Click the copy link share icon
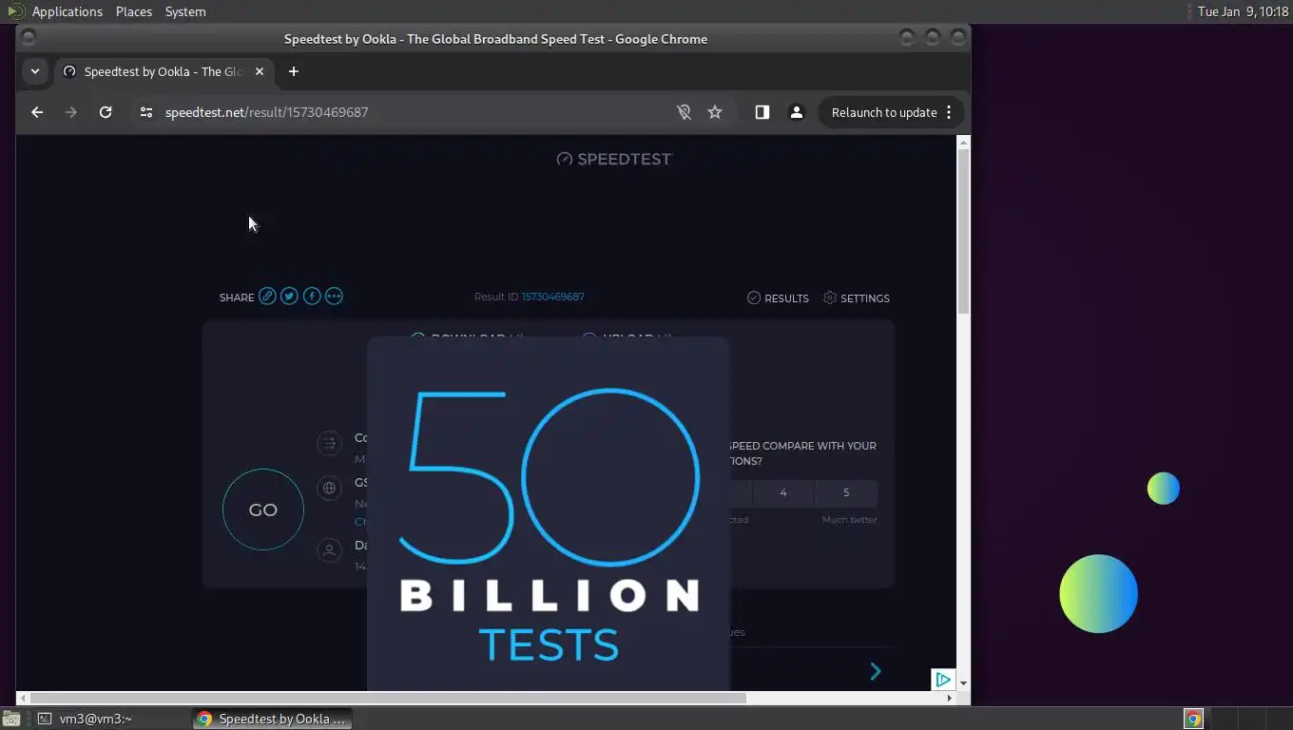 point(267,297)
